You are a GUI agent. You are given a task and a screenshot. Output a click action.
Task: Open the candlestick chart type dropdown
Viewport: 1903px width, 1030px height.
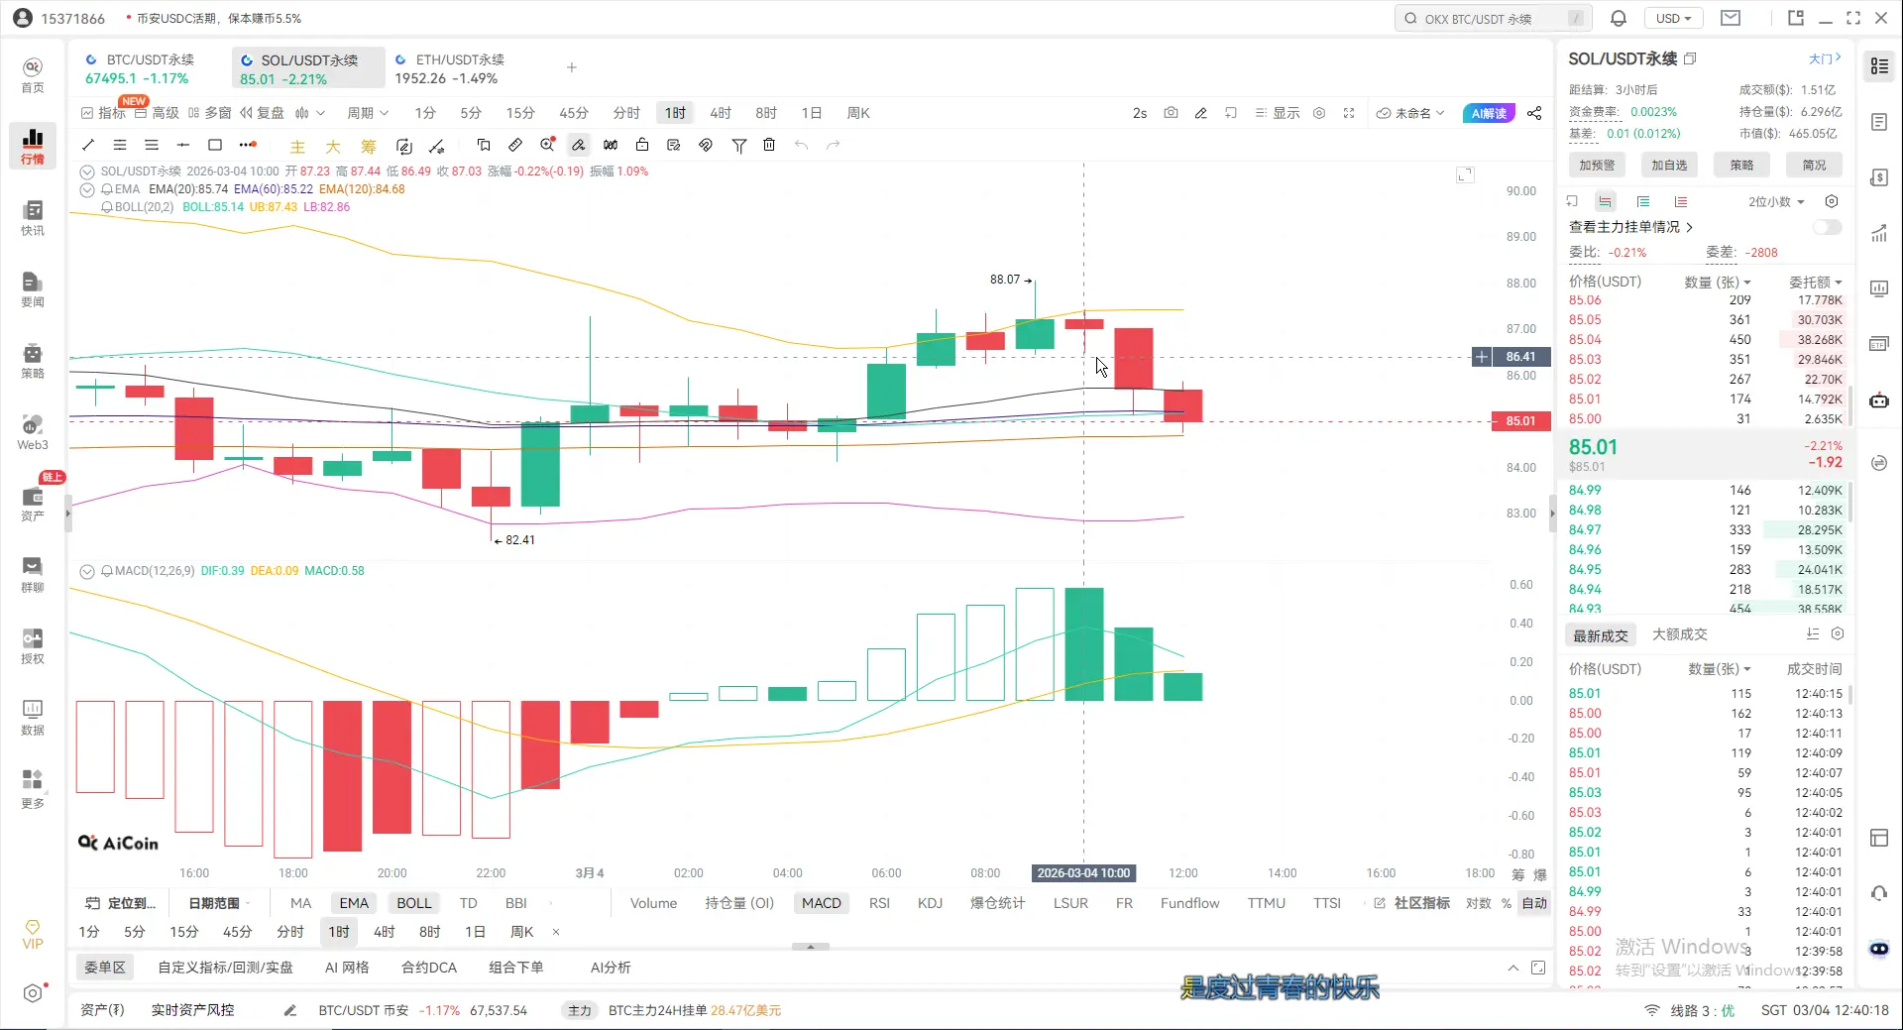309,113
